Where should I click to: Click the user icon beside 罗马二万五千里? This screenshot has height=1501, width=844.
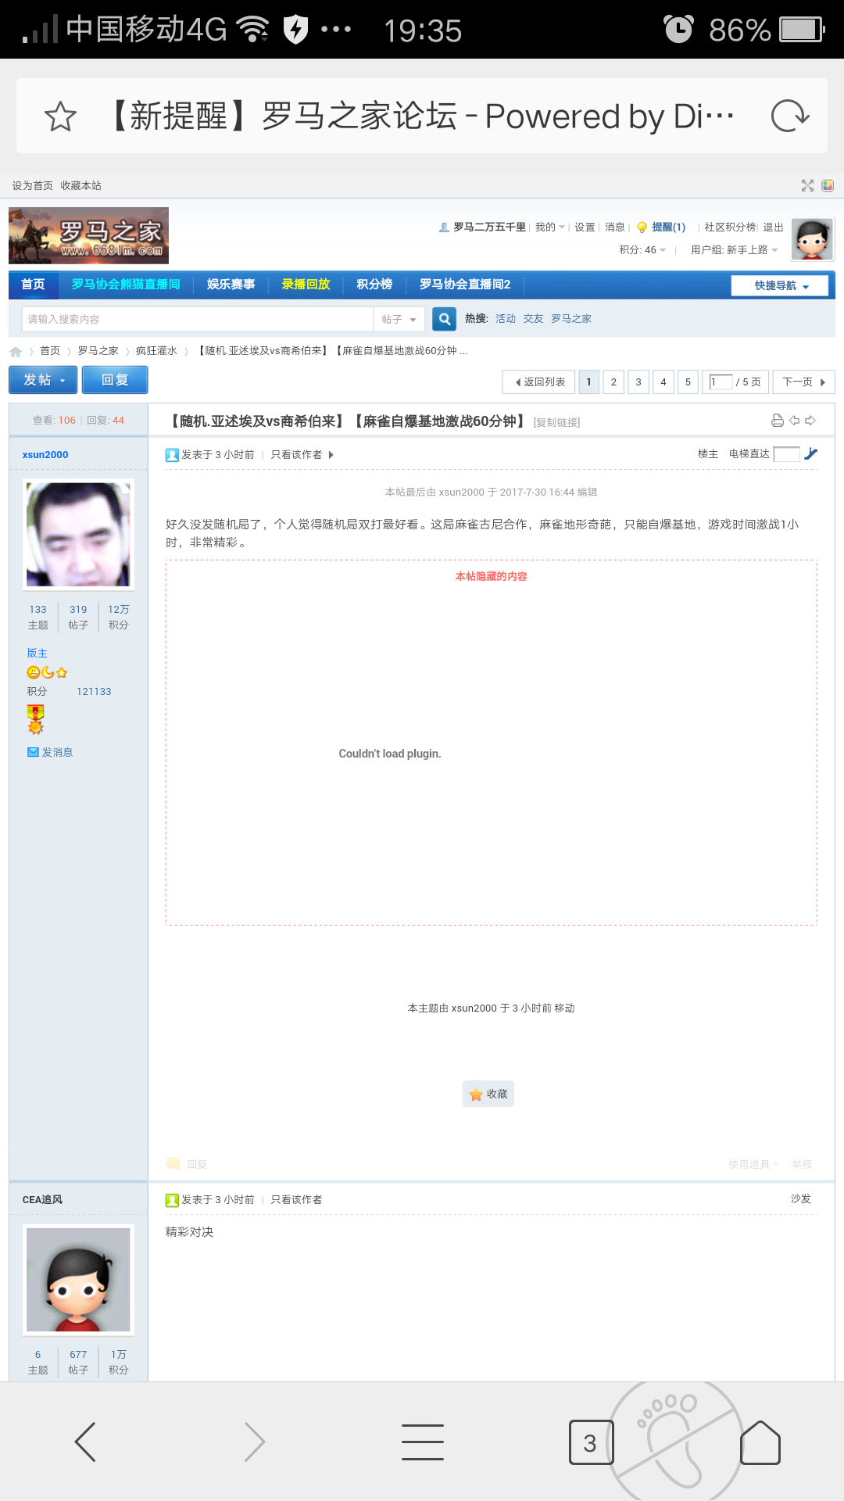coord(444,227)
